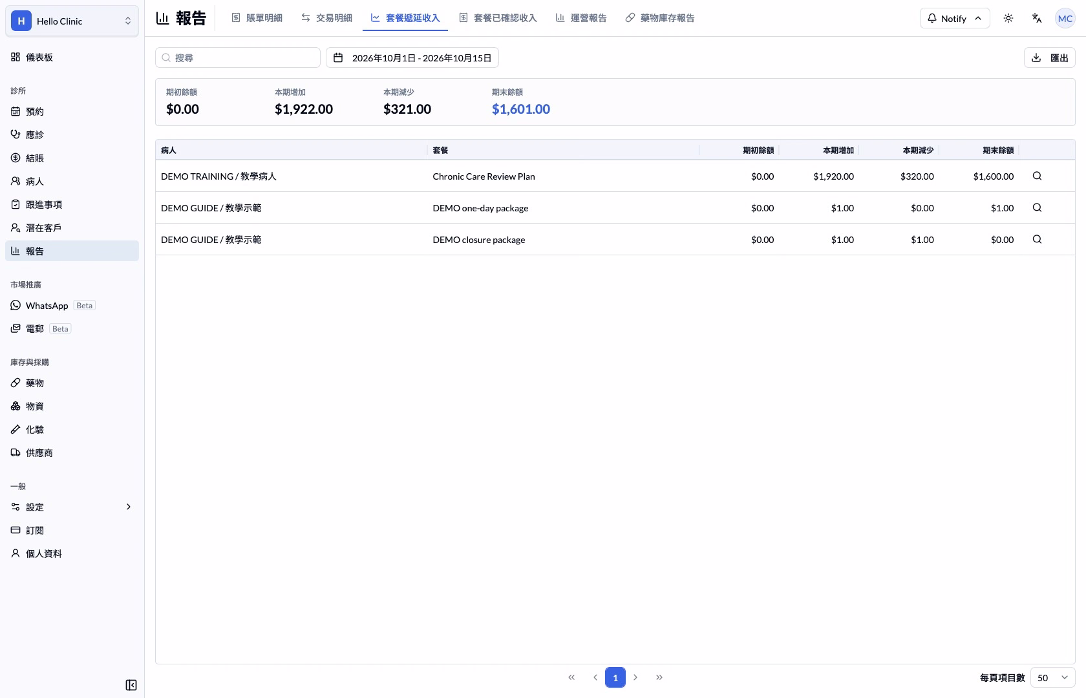The image size is (1086, 698).
Task: Switch to 賬單明細 tab
Action: (257, 18)
